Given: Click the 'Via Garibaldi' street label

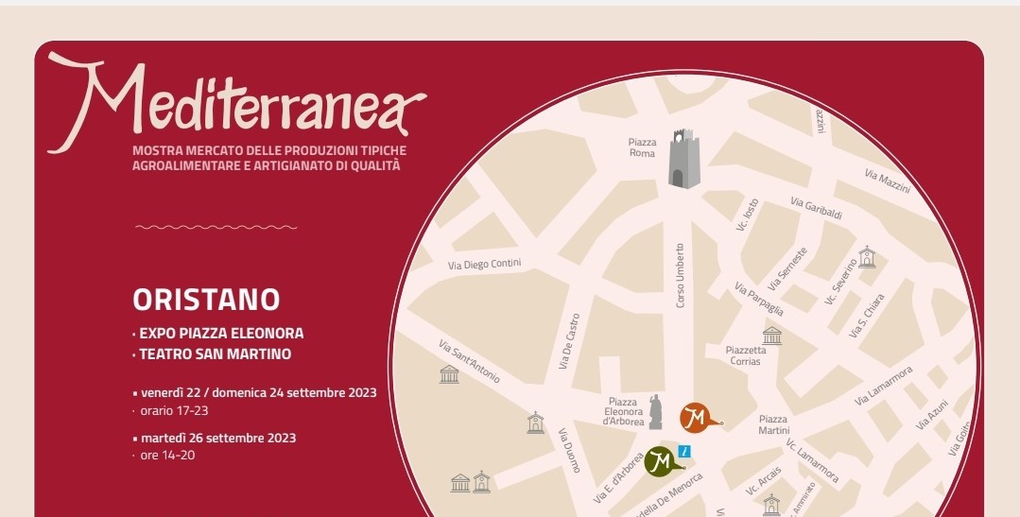Looking at the screenshot, I should click(817, 208).
